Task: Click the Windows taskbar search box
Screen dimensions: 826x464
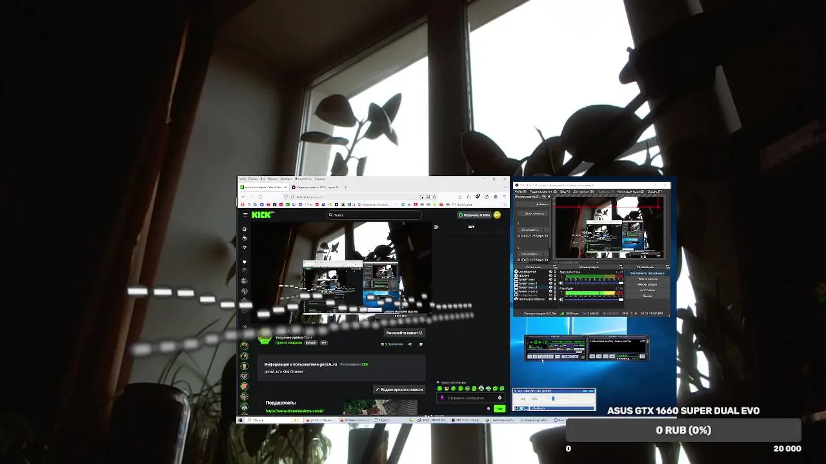Action: 274,420
